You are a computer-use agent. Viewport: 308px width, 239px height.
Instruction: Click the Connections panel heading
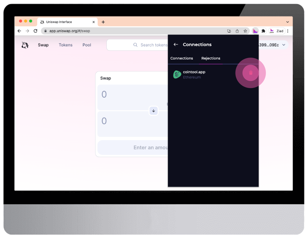tap(197, 44)
